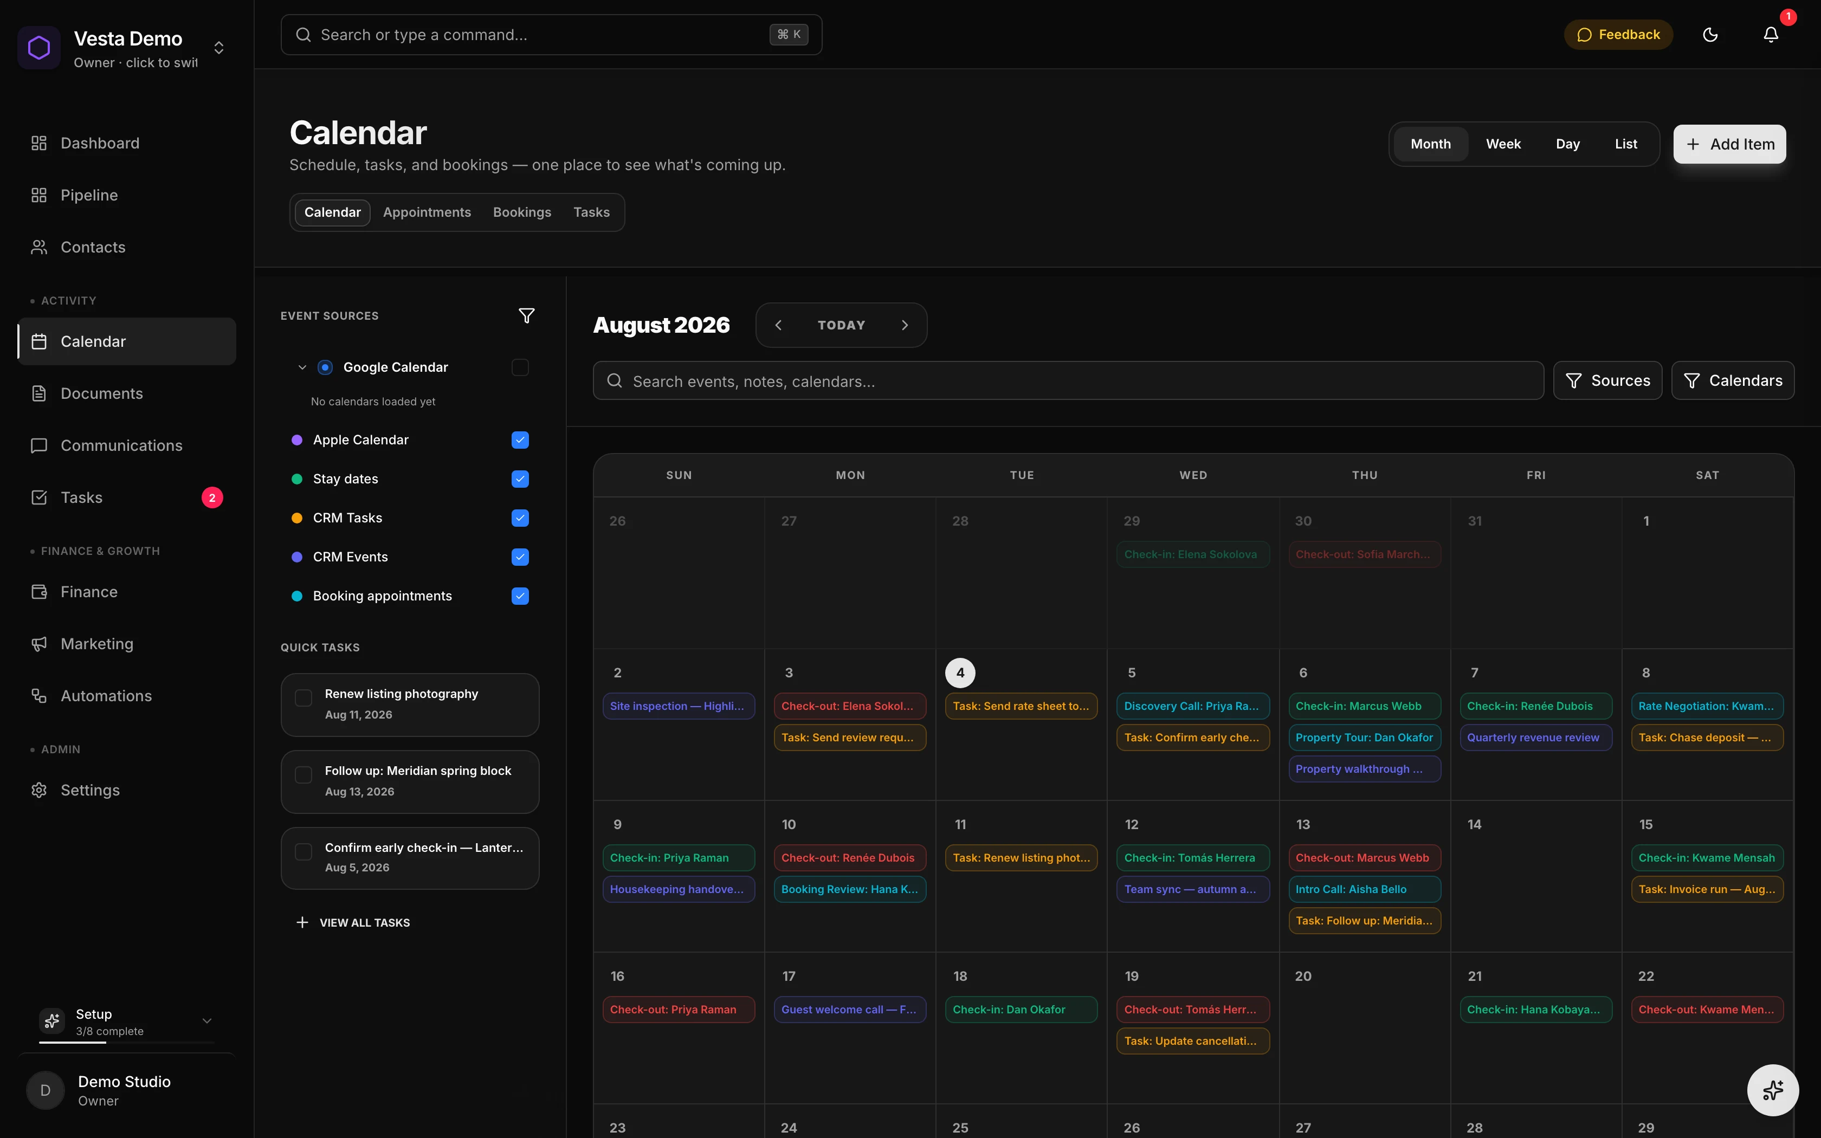Click the Setup sparkle icon
The width and height of the screenshot is (1821, 1138).
pyautogui.click(x=52, y=1020)
